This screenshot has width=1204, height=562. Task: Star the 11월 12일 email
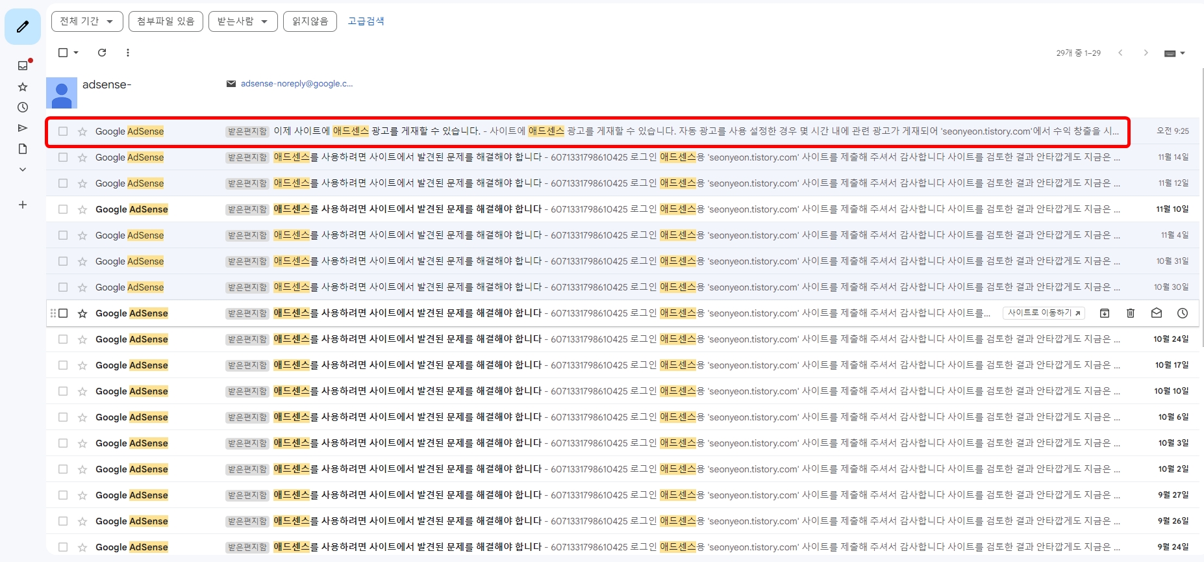click(82, 183)
